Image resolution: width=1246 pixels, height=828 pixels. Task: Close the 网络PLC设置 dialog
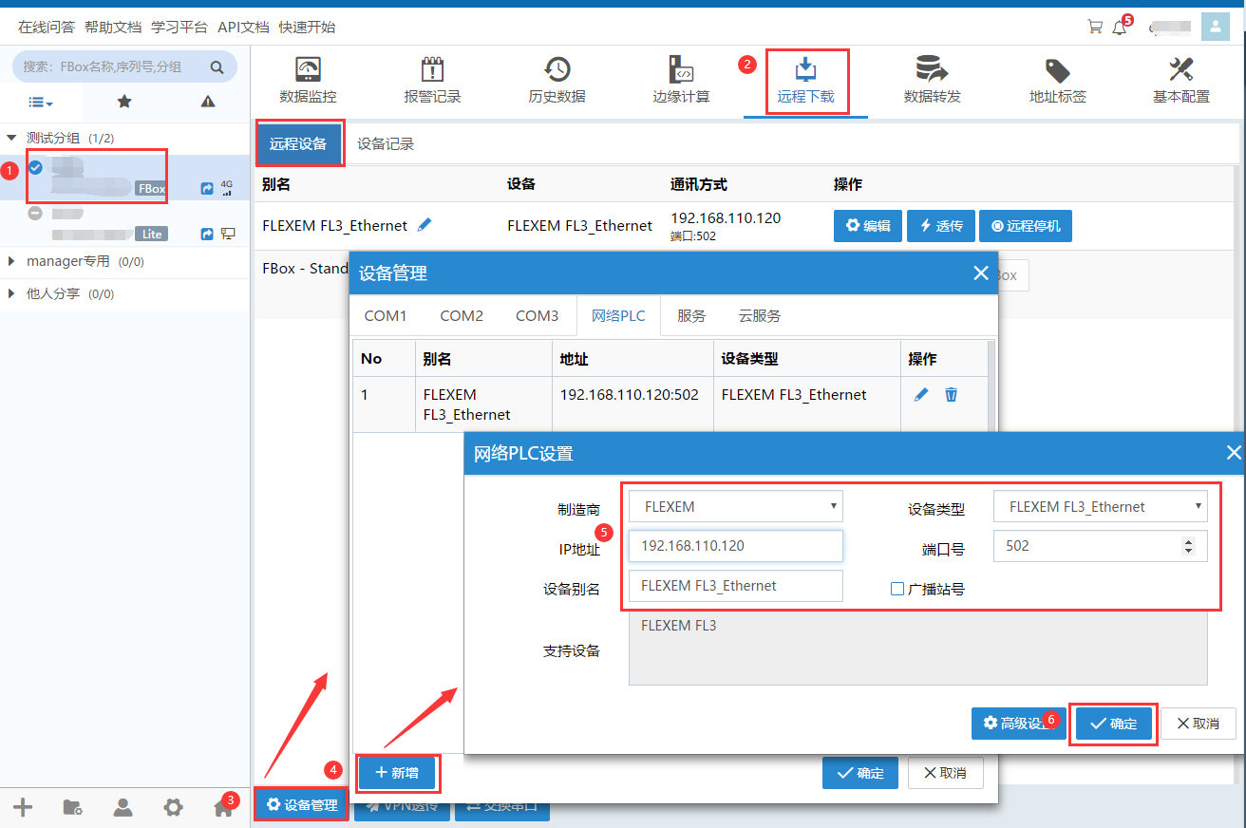pos(1234,453)
